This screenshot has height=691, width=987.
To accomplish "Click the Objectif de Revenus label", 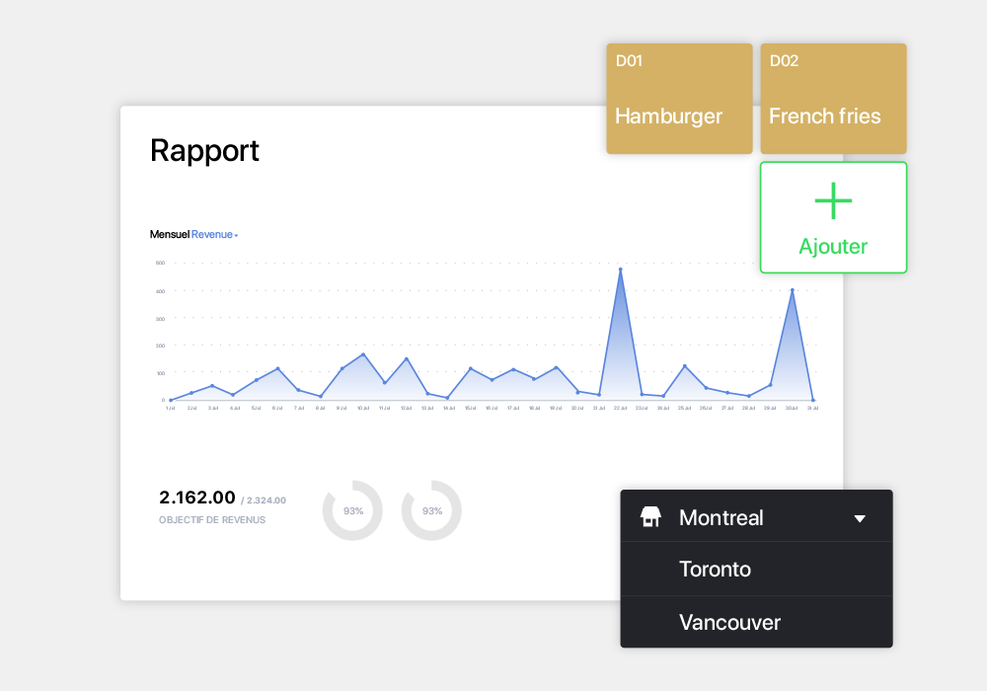I will click(211, 520).
